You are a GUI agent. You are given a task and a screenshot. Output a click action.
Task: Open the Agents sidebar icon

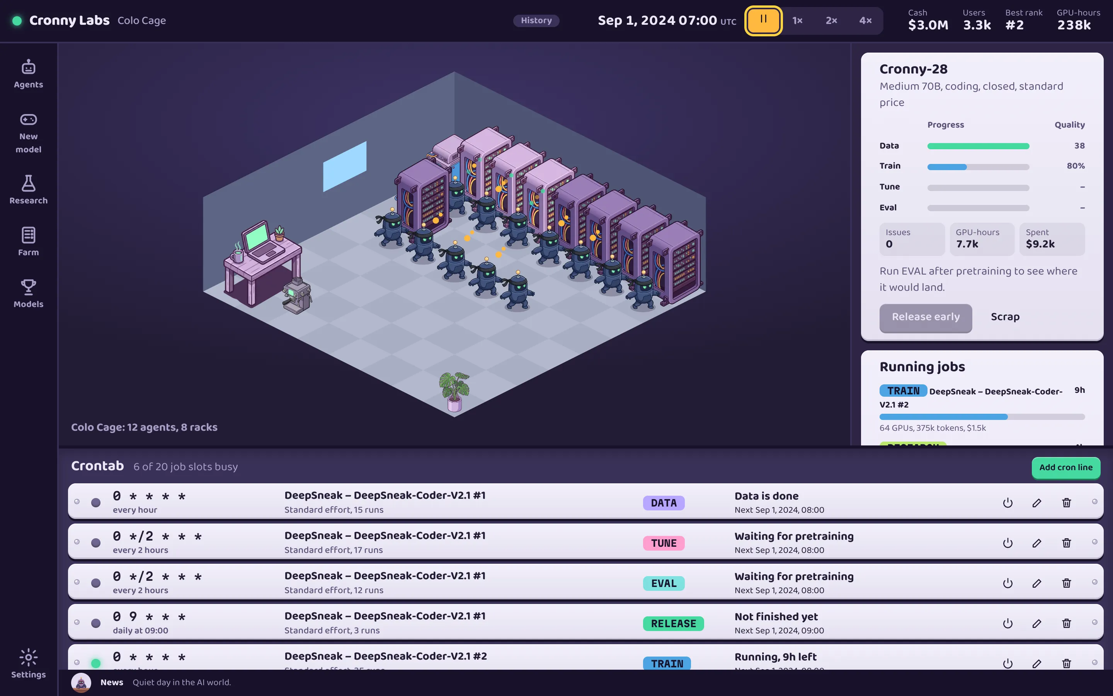pyautogui.click(x=29, y=74)
